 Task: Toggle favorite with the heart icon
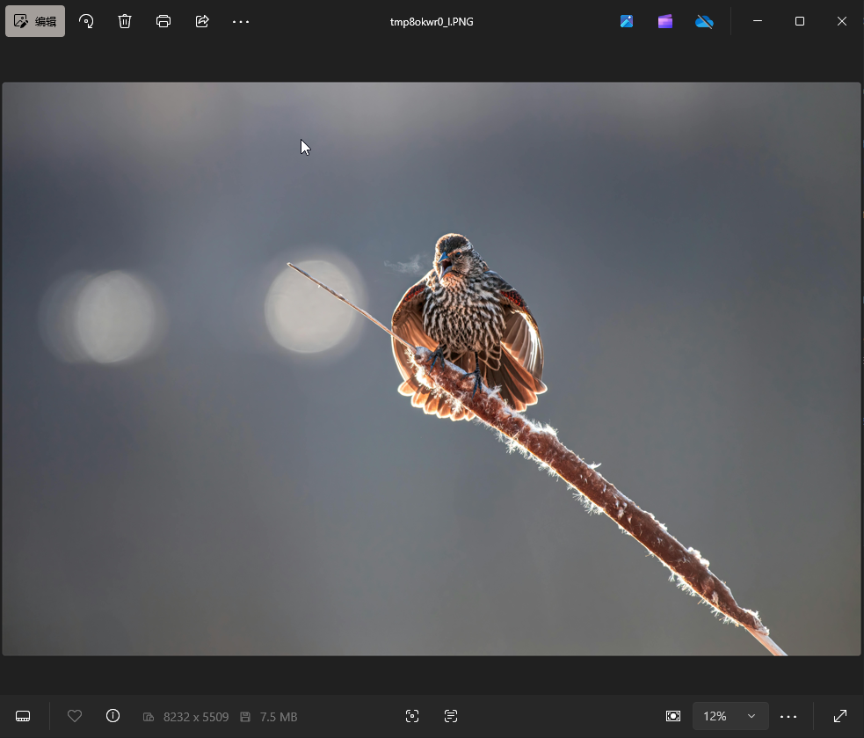pos(75,716)
